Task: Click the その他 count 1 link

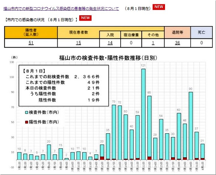Action: pos(153,43)
